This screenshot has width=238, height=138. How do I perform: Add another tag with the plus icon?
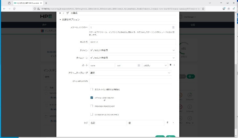pyautogui.click(x=173, y=123)
